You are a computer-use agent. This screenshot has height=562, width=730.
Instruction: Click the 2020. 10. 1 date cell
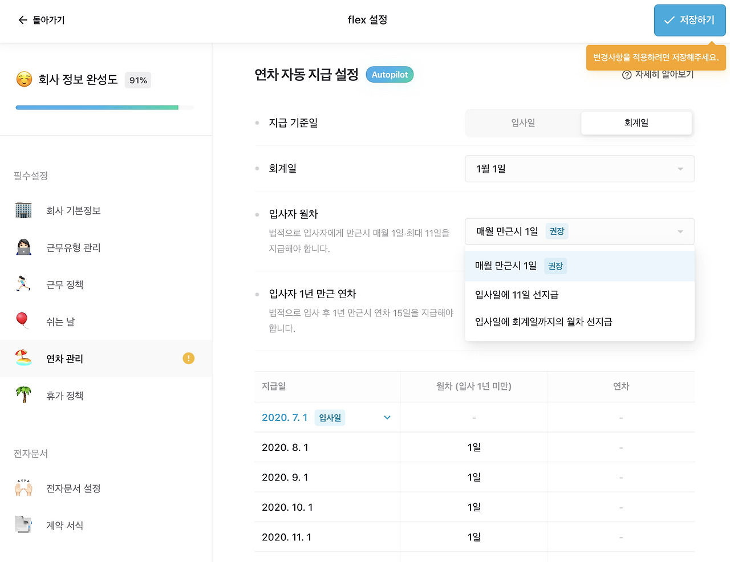[x=327, y=507]
